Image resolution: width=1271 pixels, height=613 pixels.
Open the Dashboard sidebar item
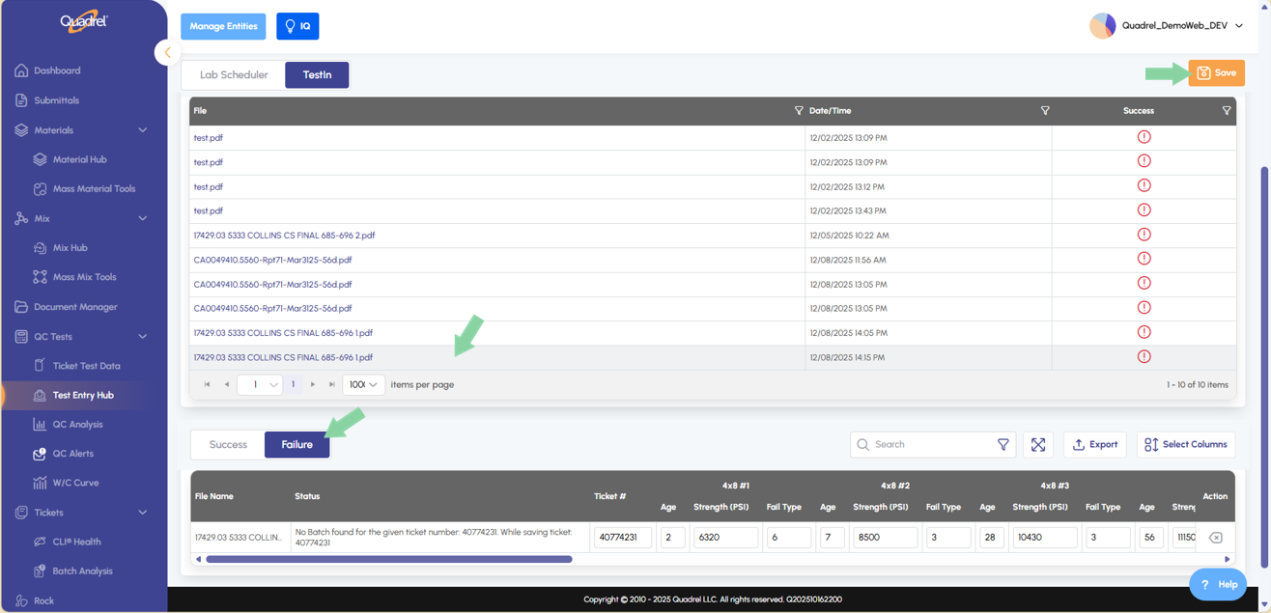(x=57, y=70)
